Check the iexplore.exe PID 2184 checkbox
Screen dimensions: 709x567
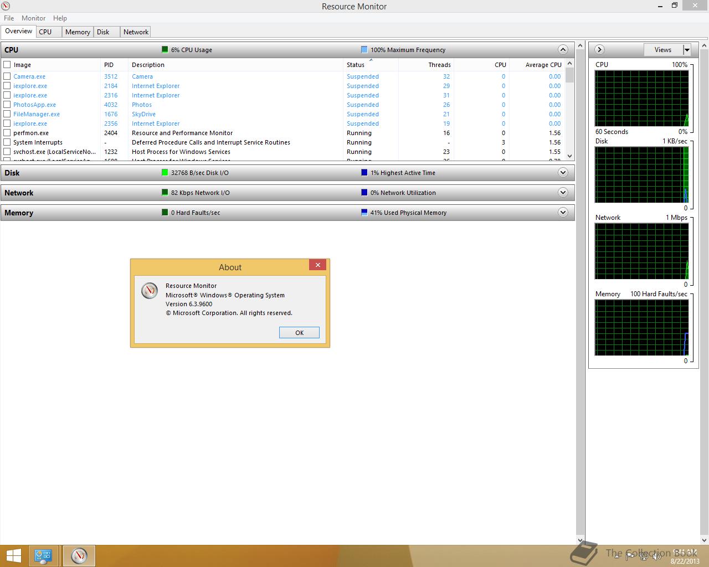coord(7,86)
